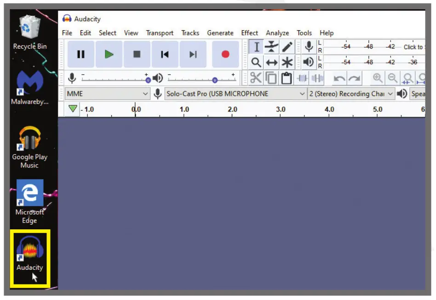Viewport: 436px width, 300px height.
Task: Open the Transport menu
Action: (x=160, y=33)
